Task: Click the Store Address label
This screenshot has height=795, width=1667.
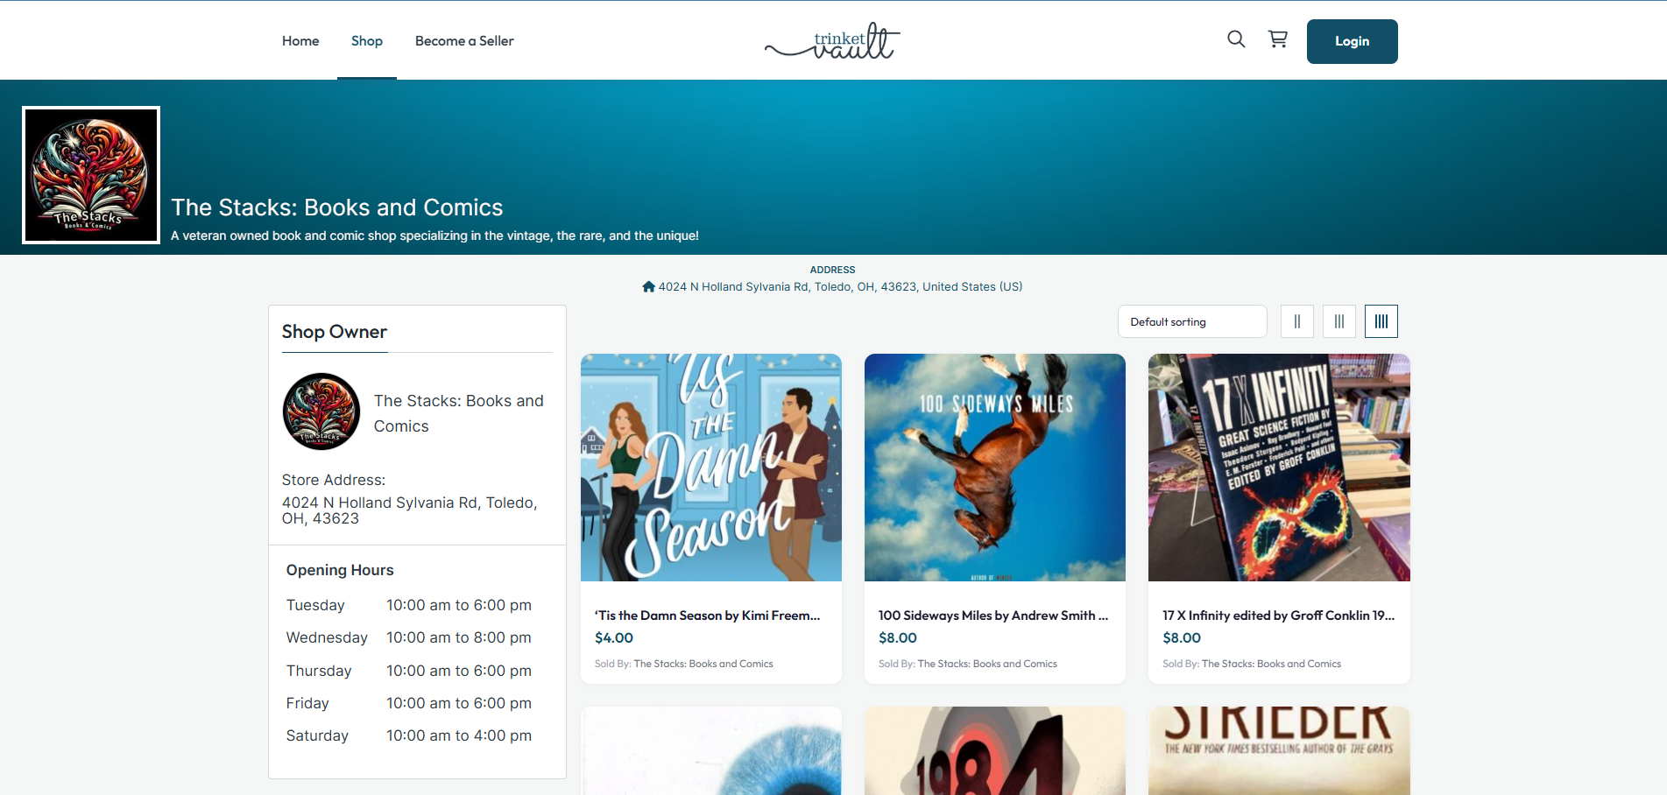Action: 334,480
